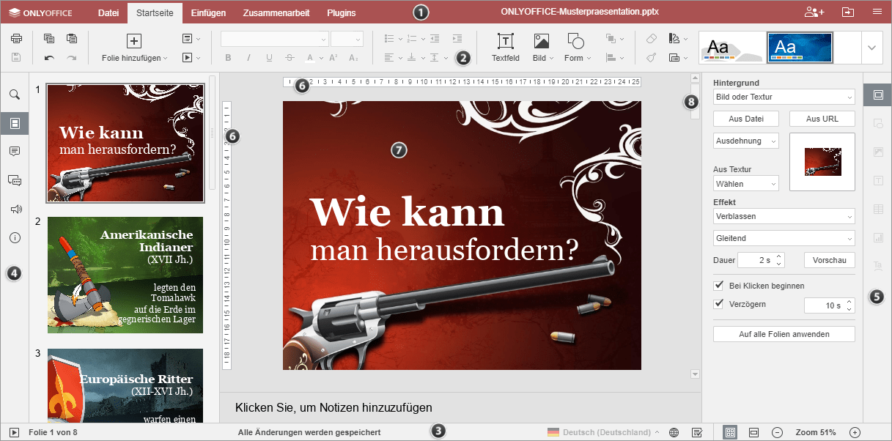Viewport: 892px width, 441px height.
Task: Click the 'Vorschau' button
Action: click(x=829, y=260)
